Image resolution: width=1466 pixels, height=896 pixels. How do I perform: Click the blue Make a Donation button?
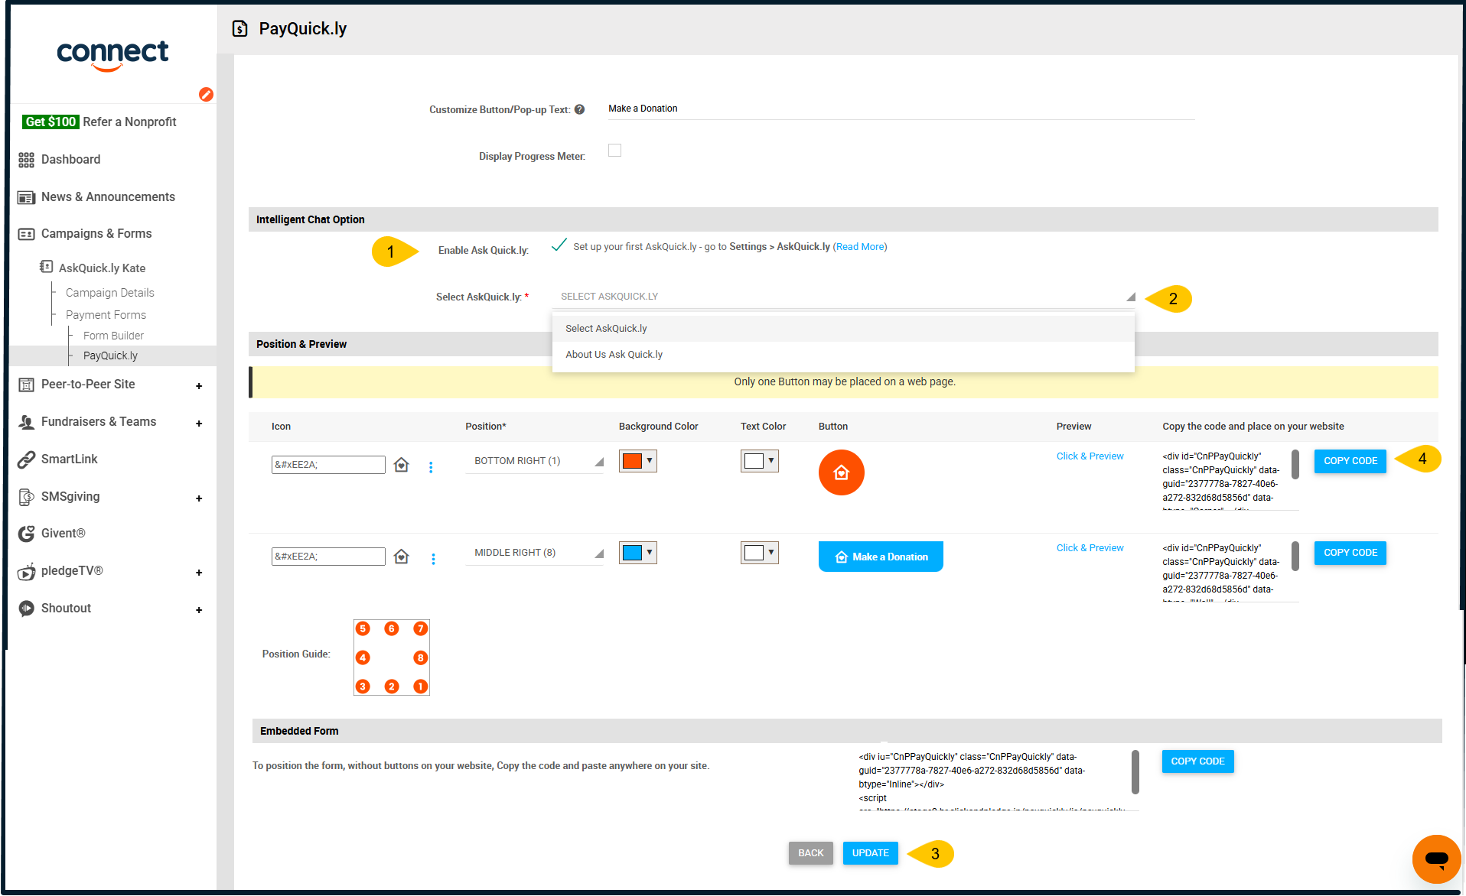(881, 557)
